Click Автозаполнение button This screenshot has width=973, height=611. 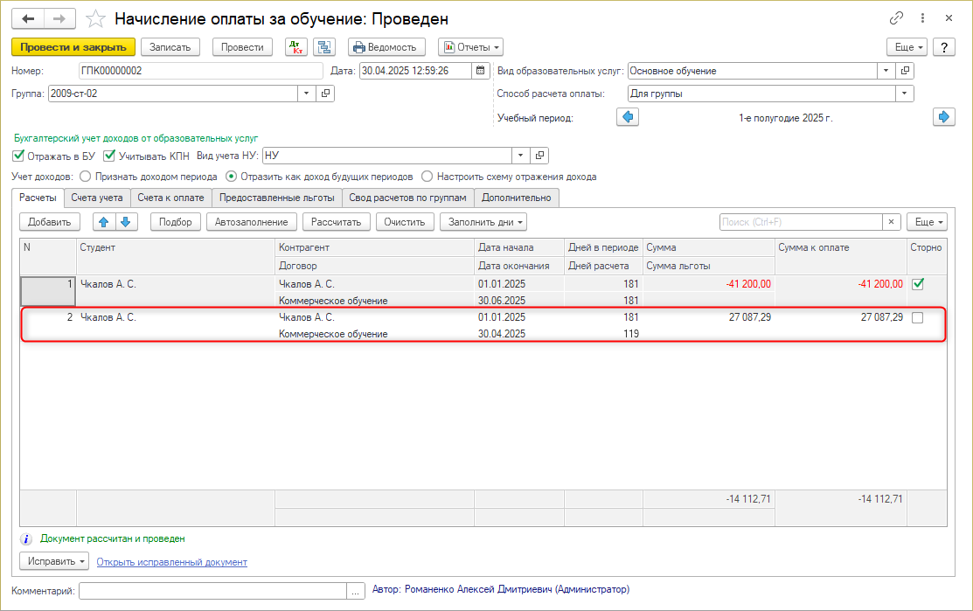tap(251, 222)
